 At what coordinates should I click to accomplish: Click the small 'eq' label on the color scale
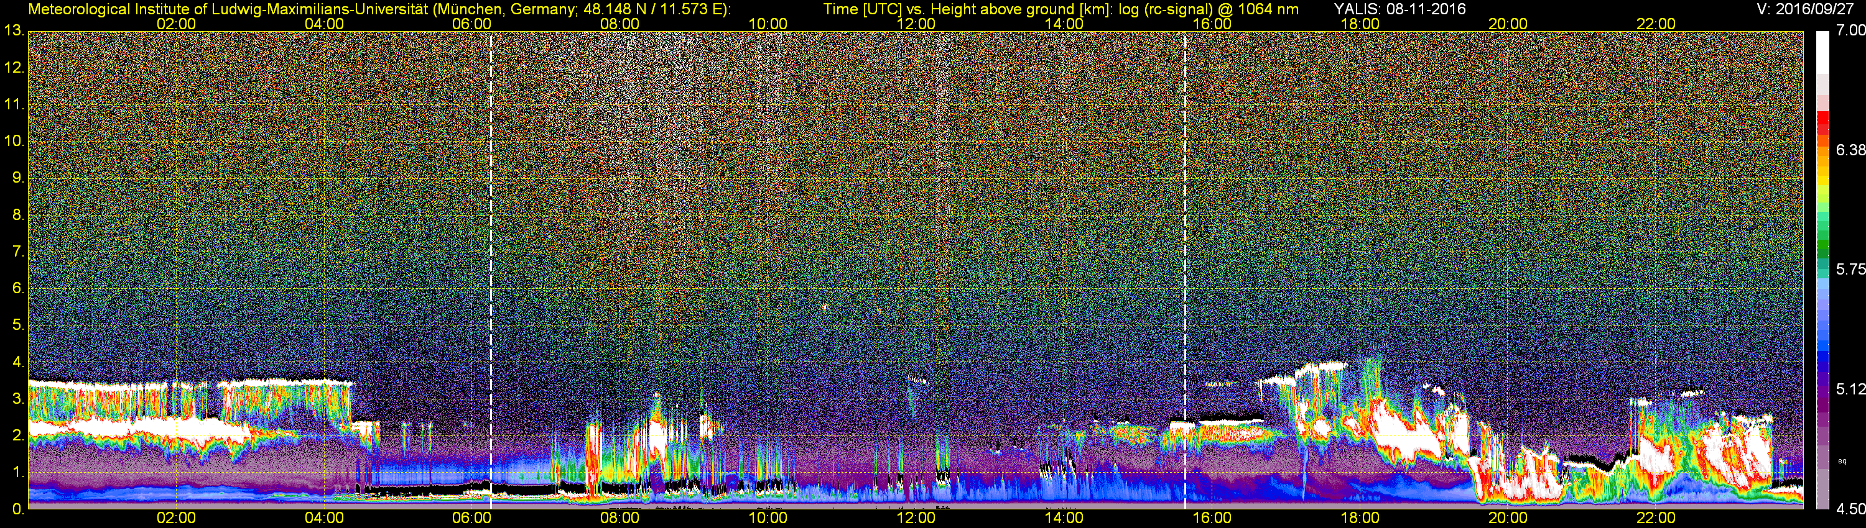[1843, 461]
